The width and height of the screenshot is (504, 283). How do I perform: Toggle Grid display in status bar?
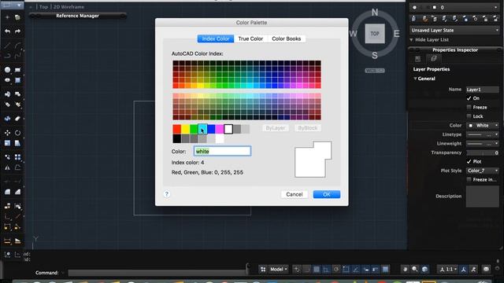(x=317, y=269)
